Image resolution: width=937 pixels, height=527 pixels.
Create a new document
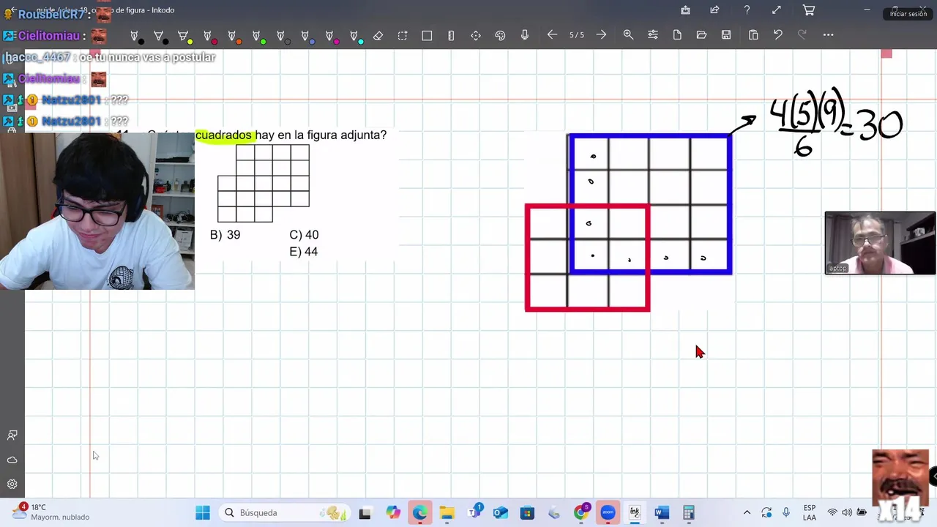(677, 35)
